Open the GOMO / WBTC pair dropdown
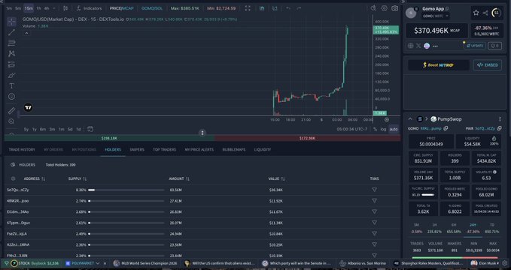The image size is (511, 270). [436, 16]
